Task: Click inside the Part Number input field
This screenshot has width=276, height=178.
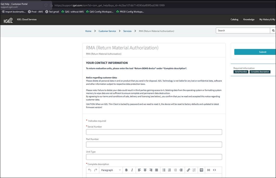Action: coord(154,144)
